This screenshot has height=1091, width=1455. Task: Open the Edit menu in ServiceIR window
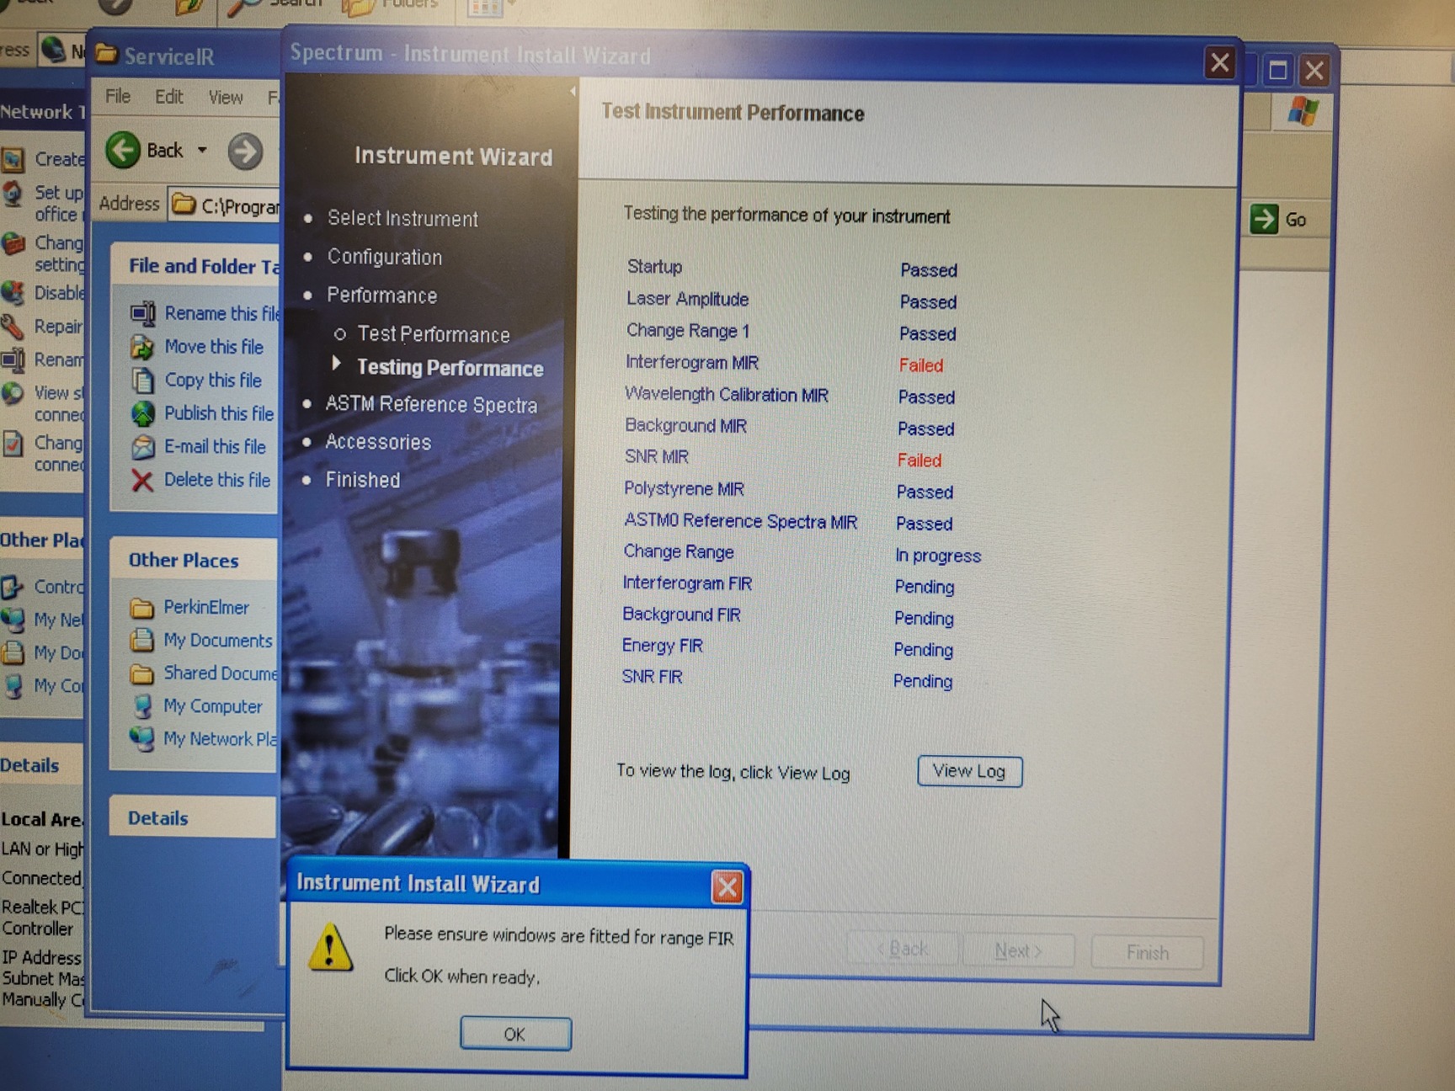[x=168, y=97]
